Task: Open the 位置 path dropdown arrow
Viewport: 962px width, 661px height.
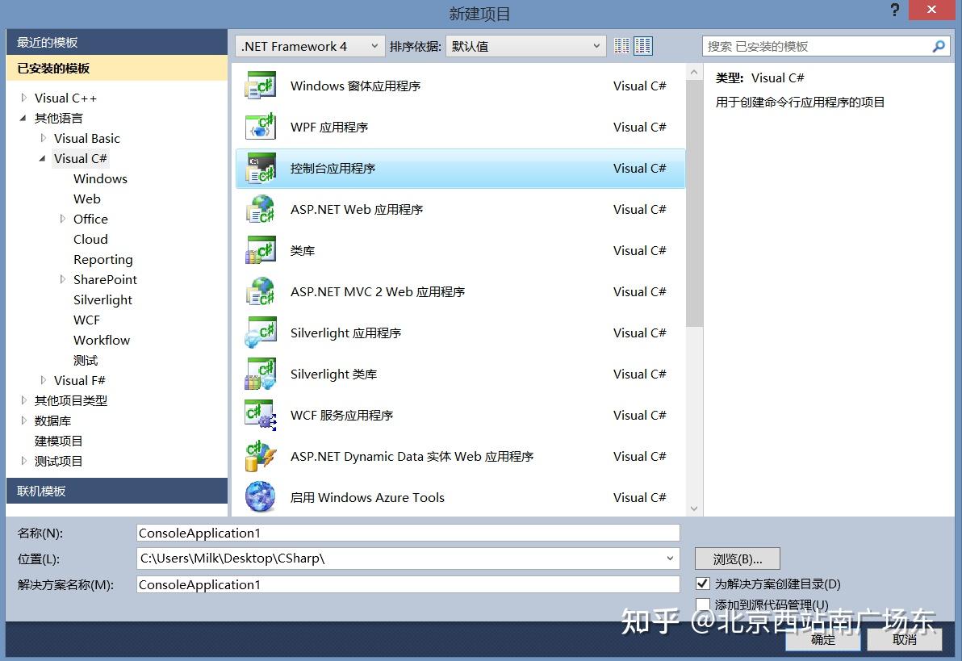Action: [669, 559]
